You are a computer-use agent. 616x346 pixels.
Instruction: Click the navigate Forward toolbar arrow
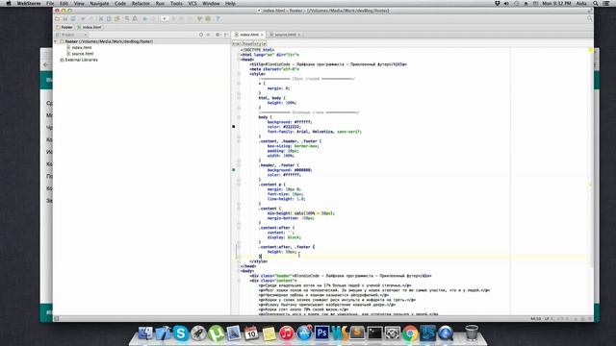point(153,18)
